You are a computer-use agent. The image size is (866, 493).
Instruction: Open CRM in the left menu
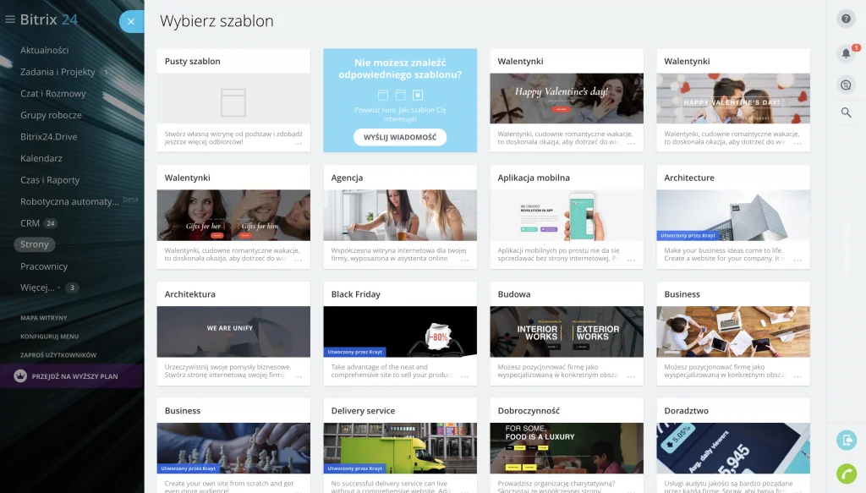point(30,223)
